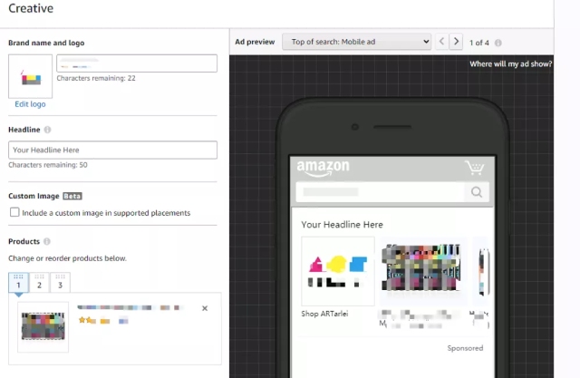The image size is (580, 378).
Task: Click the Amazon logo in mobile preview
Action: click(x=323, y=169)
